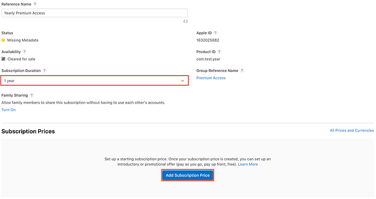Click into the Reference Name input field
This screenshot has width=376, height=199.
pos(95,13)
